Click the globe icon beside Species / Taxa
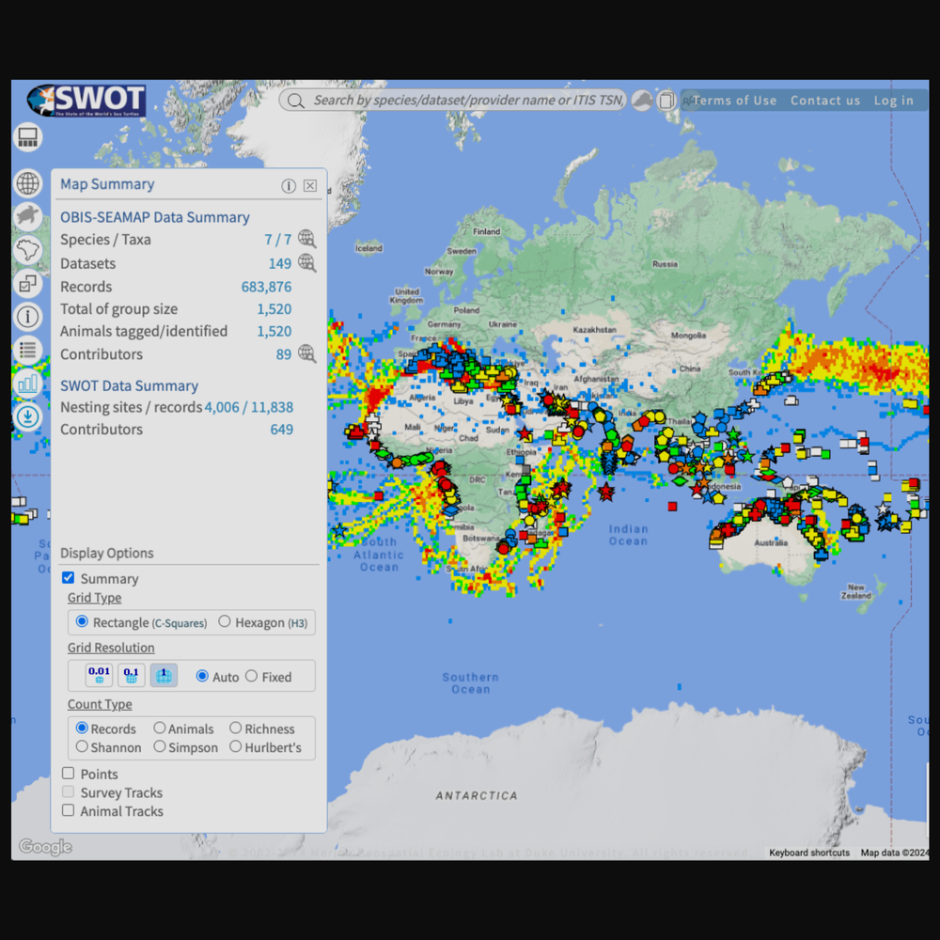 pos(306,238)
